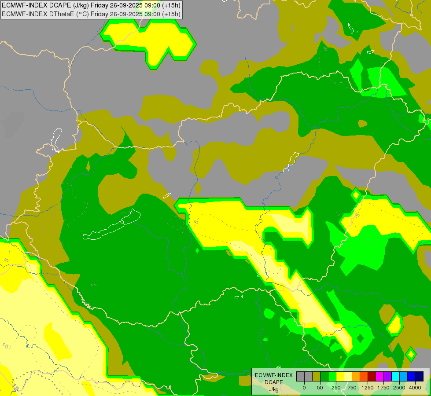Click the legend unit J/kg
431x396 pixels.
pos(274,389)
